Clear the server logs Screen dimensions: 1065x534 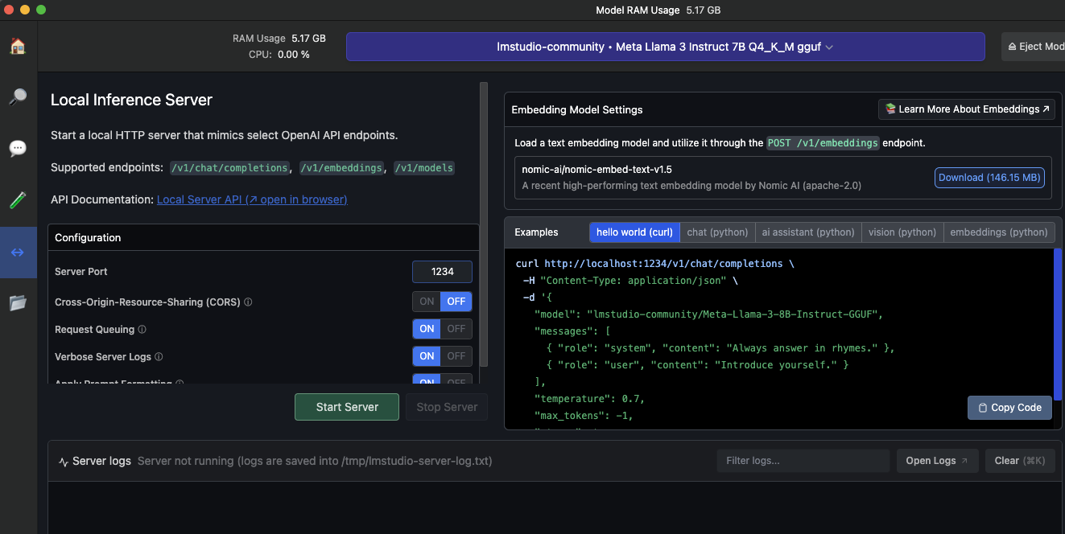[x=1019, y=461]
